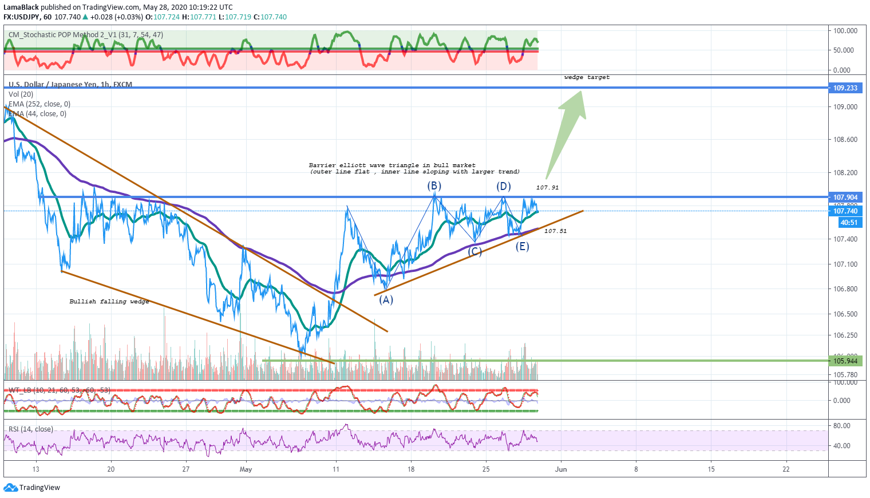
Task: Click the TradingView logo icon
Action: 10,488
